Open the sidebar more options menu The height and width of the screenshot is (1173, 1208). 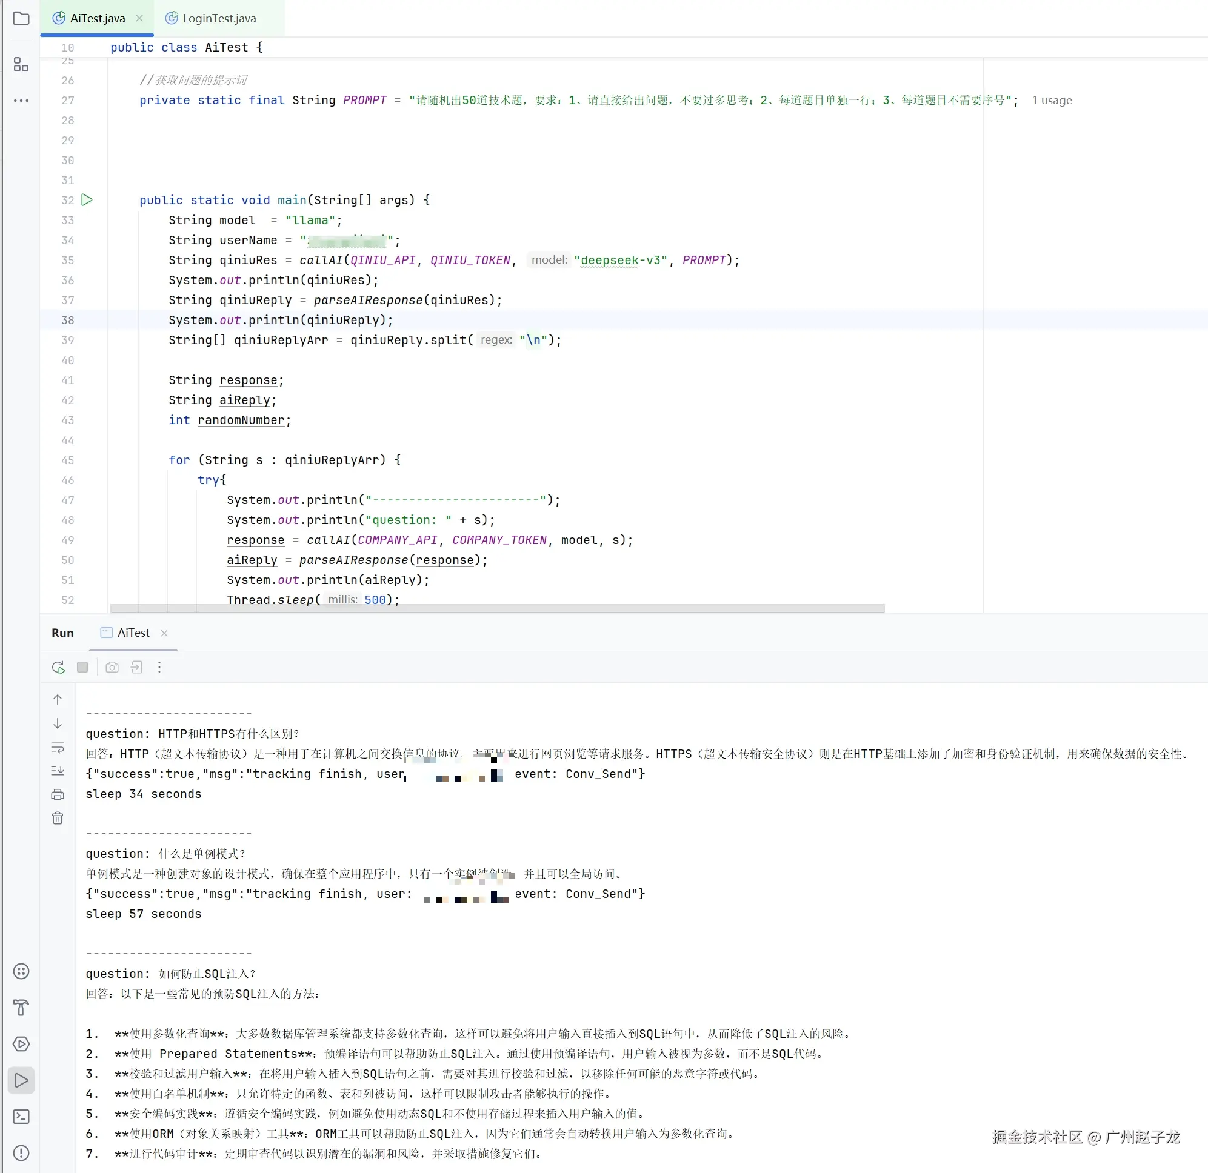pyautogui.click(x=21, y=101)
